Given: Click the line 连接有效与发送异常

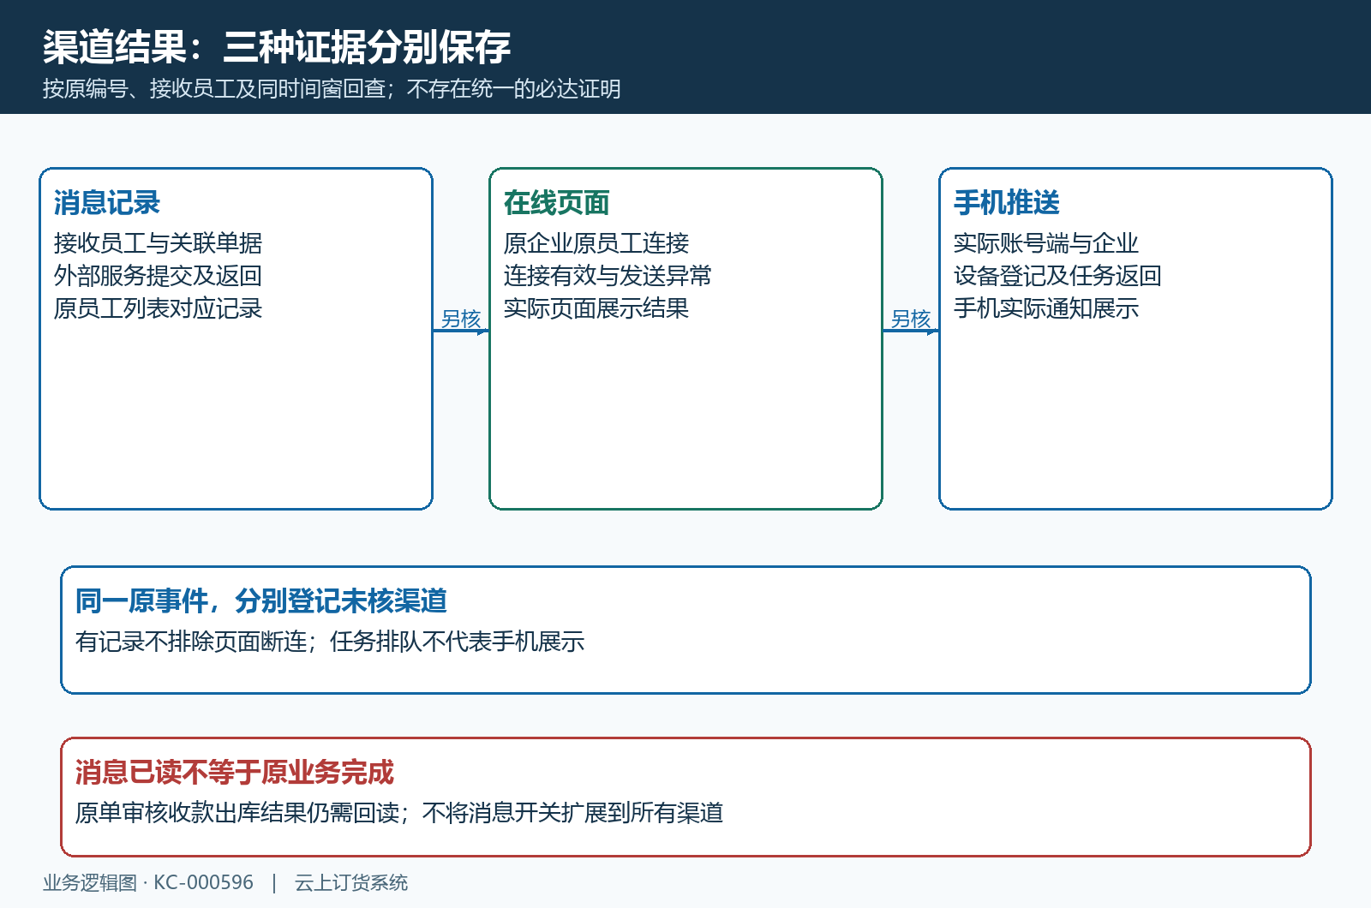Looking at the screenshot, I should coord(608,276).
